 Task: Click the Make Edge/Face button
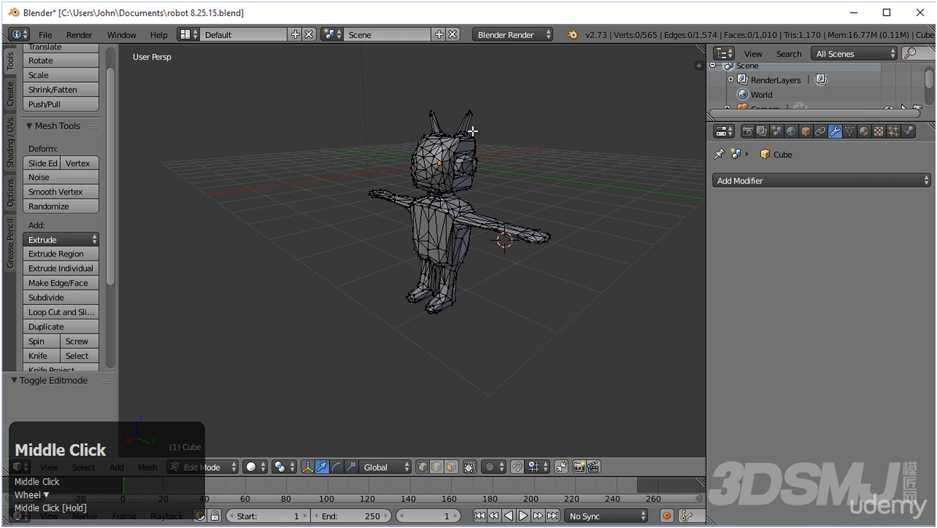coord(61,283)
